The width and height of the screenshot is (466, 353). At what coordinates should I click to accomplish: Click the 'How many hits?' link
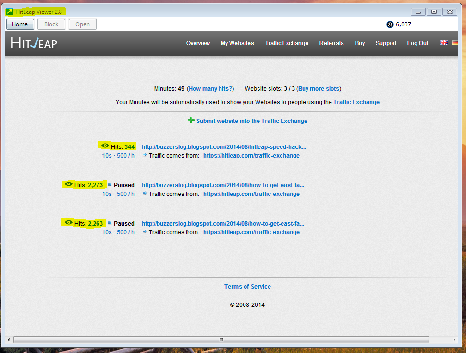pyautogui.click(x=210, y=88)
